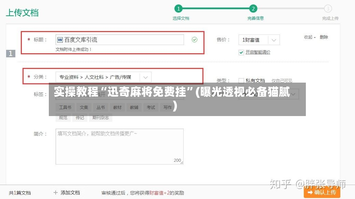Click the 确认上传 button
This screenshot has width=355, height=199.
click(322, 192)
